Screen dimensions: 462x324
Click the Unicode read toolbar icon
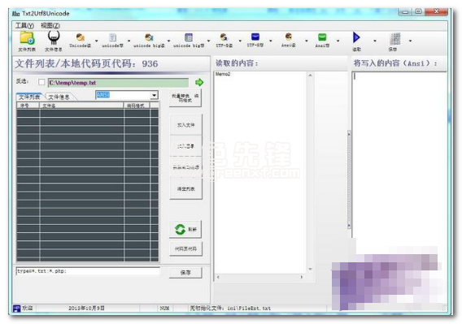[81, 37]
